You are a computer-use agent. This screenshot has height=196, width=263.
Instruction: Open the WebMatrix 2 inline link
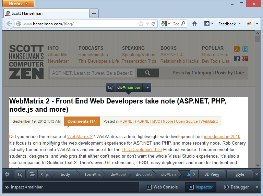(80, 136)
